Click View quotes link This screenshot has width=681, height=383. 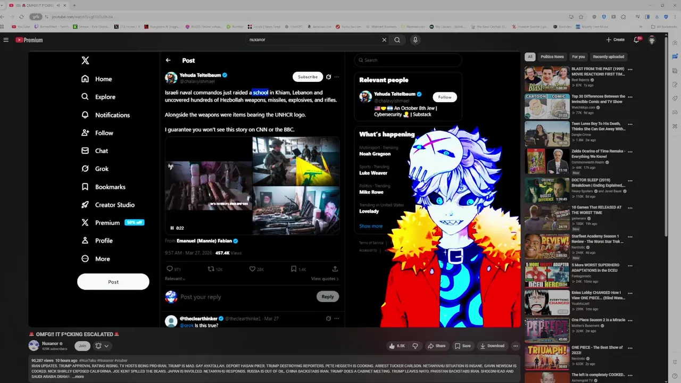coord(325,279)
